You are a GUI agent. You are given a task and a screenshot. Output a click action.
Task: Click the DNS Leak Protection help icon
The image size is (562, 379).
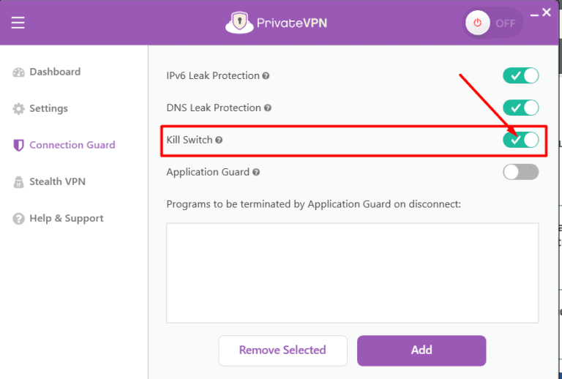pos(268,108)
